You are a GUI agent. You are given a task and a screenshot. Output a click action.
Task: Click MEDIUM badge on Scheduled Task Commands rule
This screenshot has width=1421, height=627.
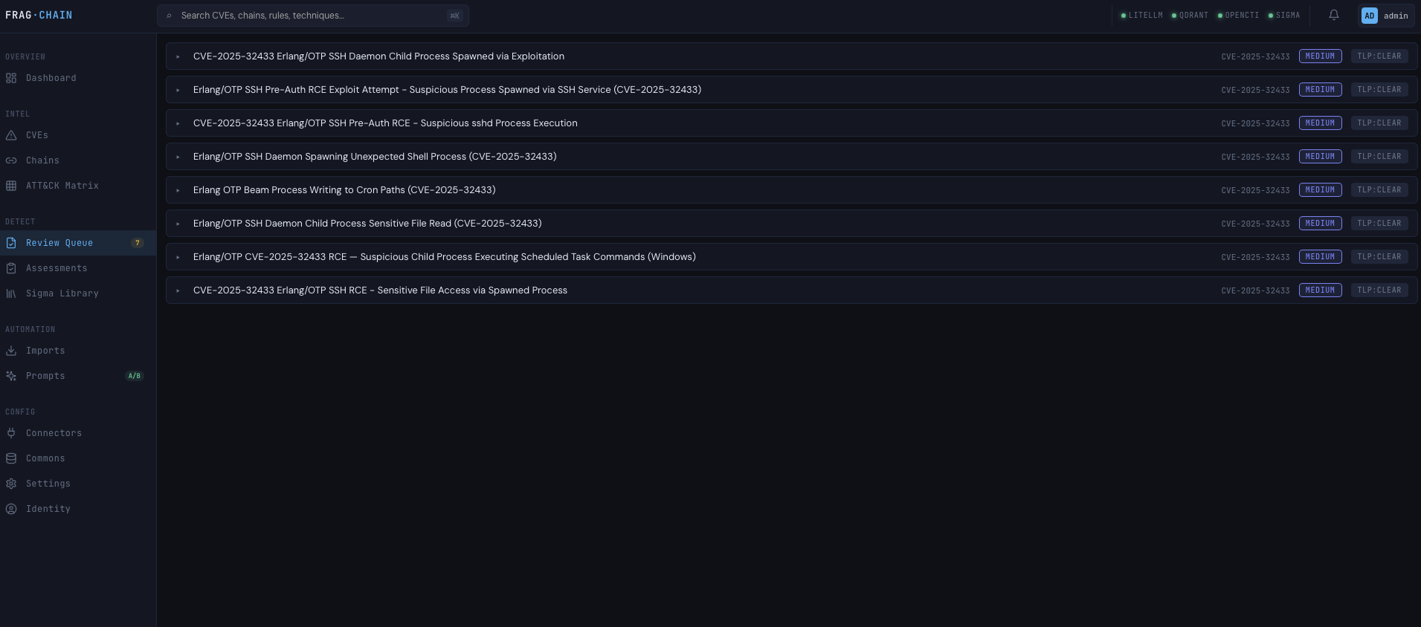pos(1320,257)
